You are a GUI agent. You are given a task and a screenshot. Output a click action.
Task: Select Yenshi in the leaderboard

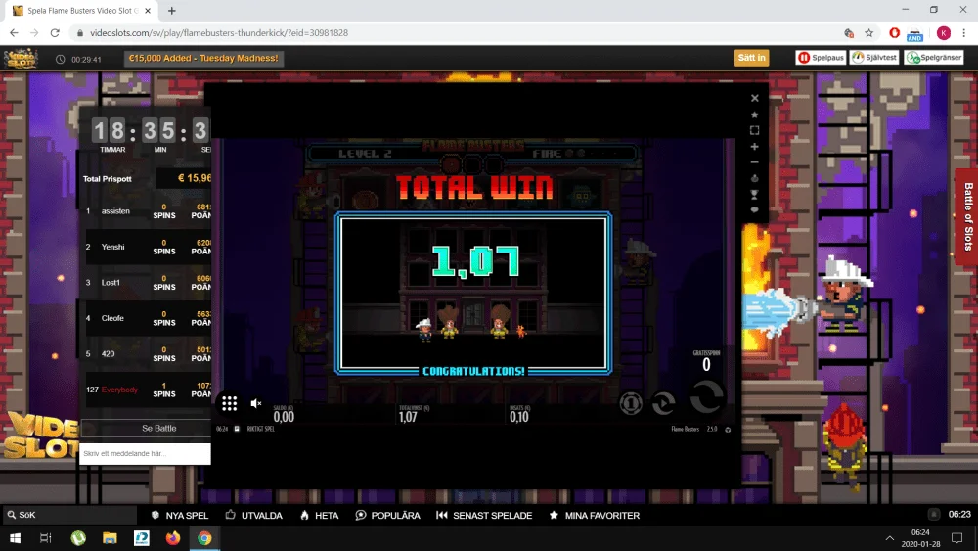(x=112, y=247)
